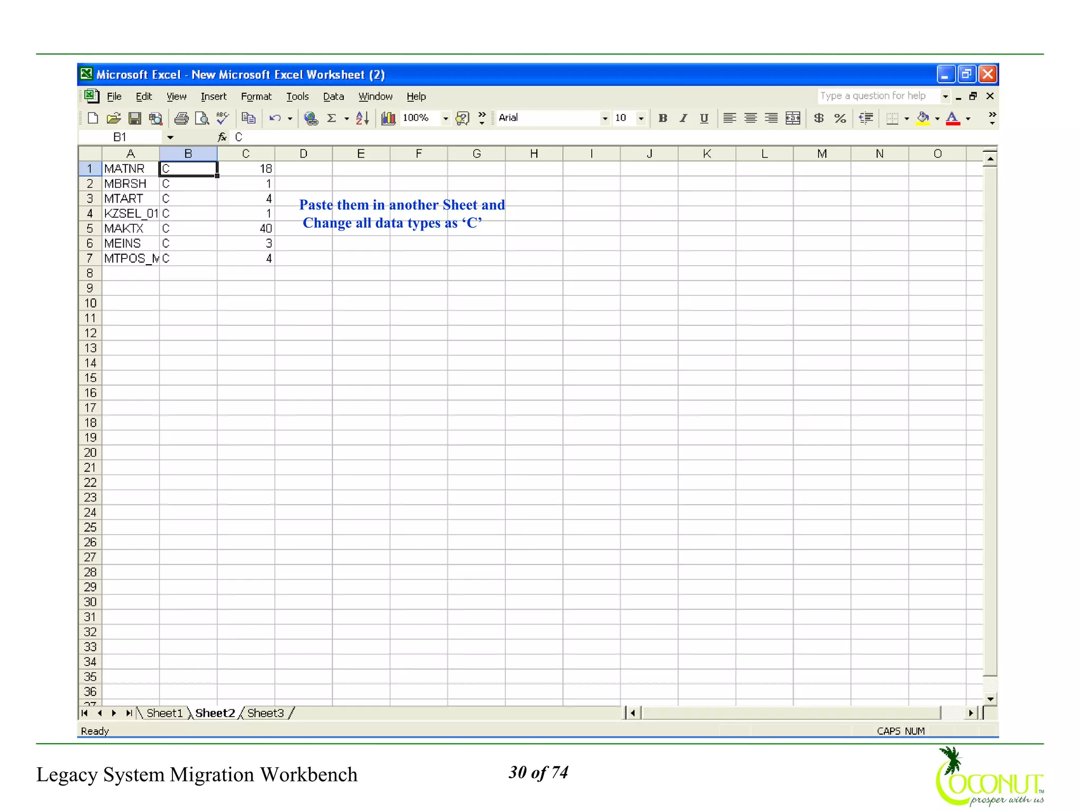Move to the next sheet tab arrow

[114, 713]
